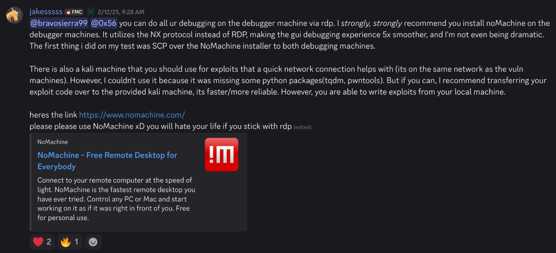Open the @0x56 mention
Viewport: 556px width, 253px height.
(x=104, y=23)
